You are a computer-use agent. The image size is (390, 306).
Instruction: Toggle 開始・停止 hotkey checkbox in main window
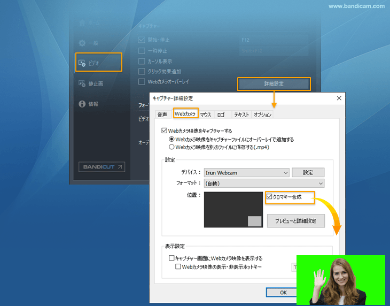tap(142, 40)
